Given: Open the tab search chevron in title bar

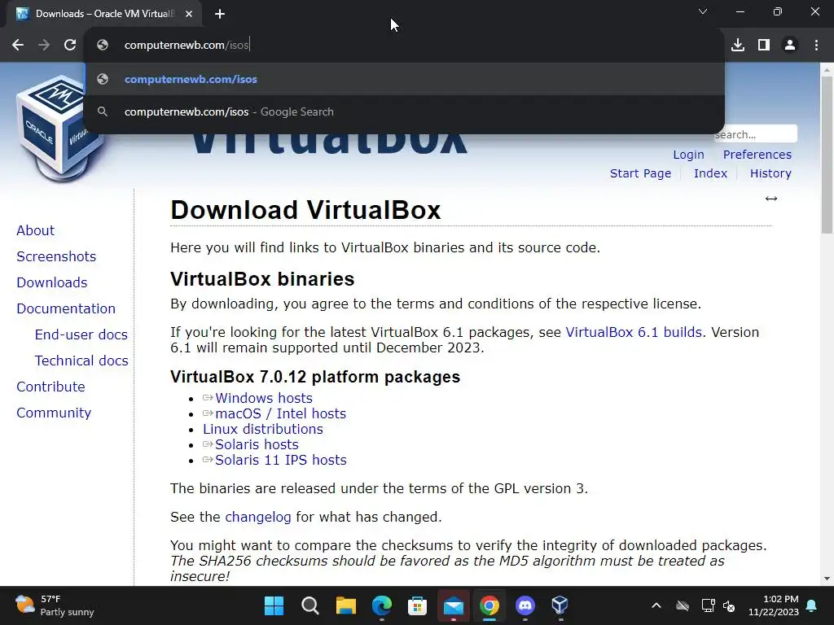Looking at the screenshot, I should [x=703, y=11].
